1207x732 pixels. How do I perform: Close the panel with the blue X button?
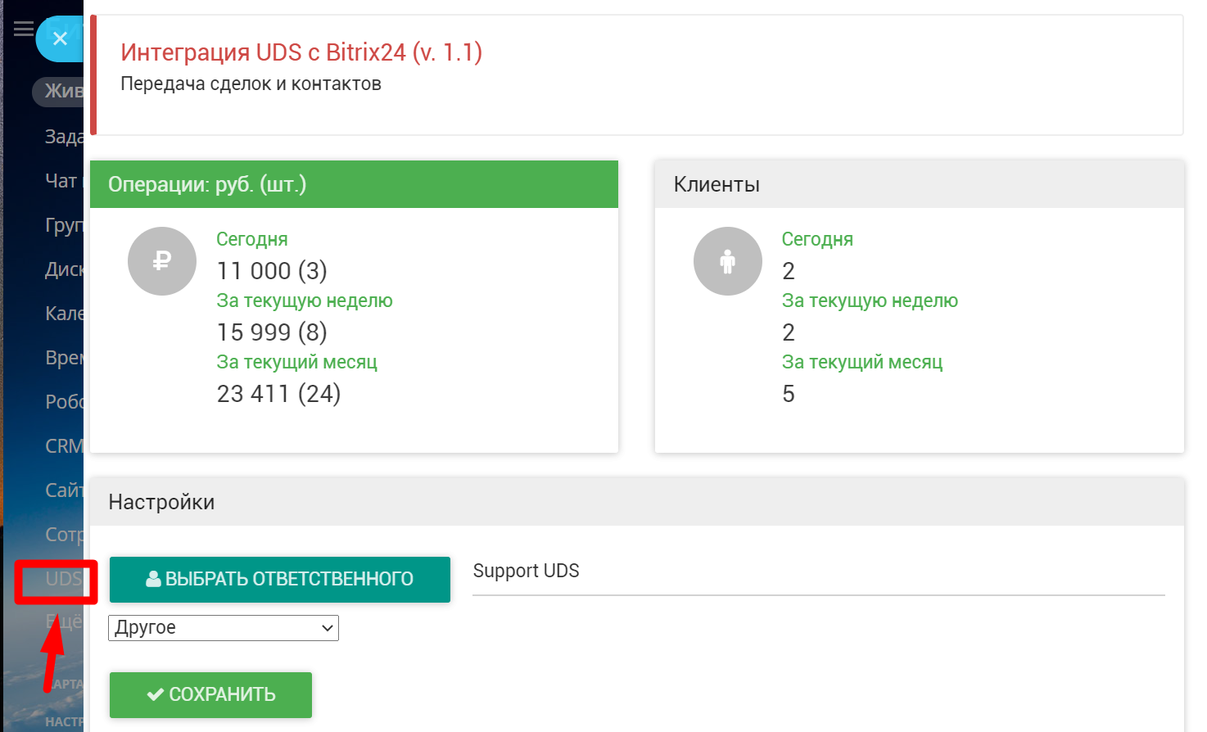pos(60,38)
